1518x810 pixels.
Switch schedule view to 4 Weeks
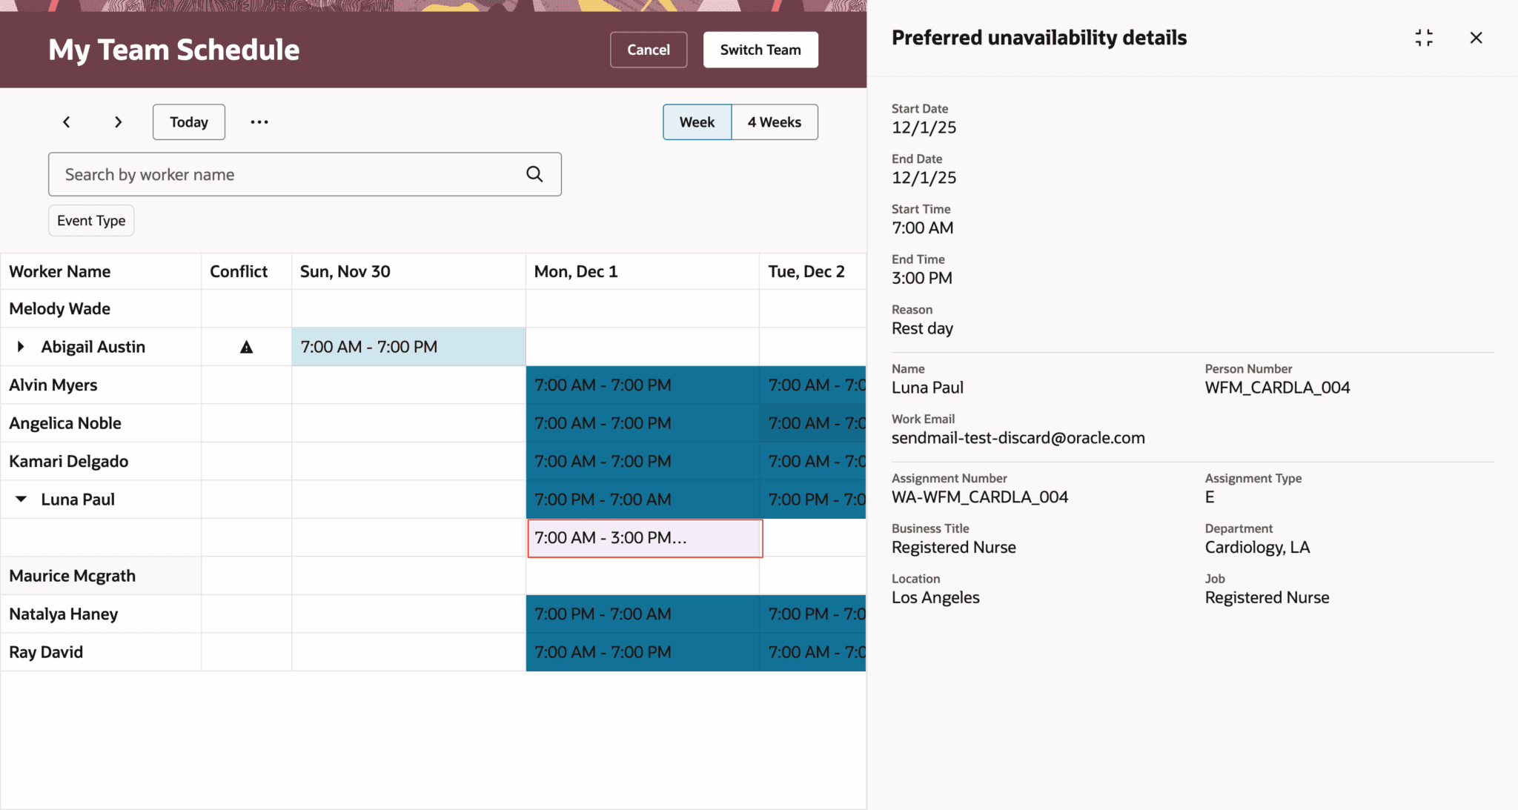click(774, 122)
